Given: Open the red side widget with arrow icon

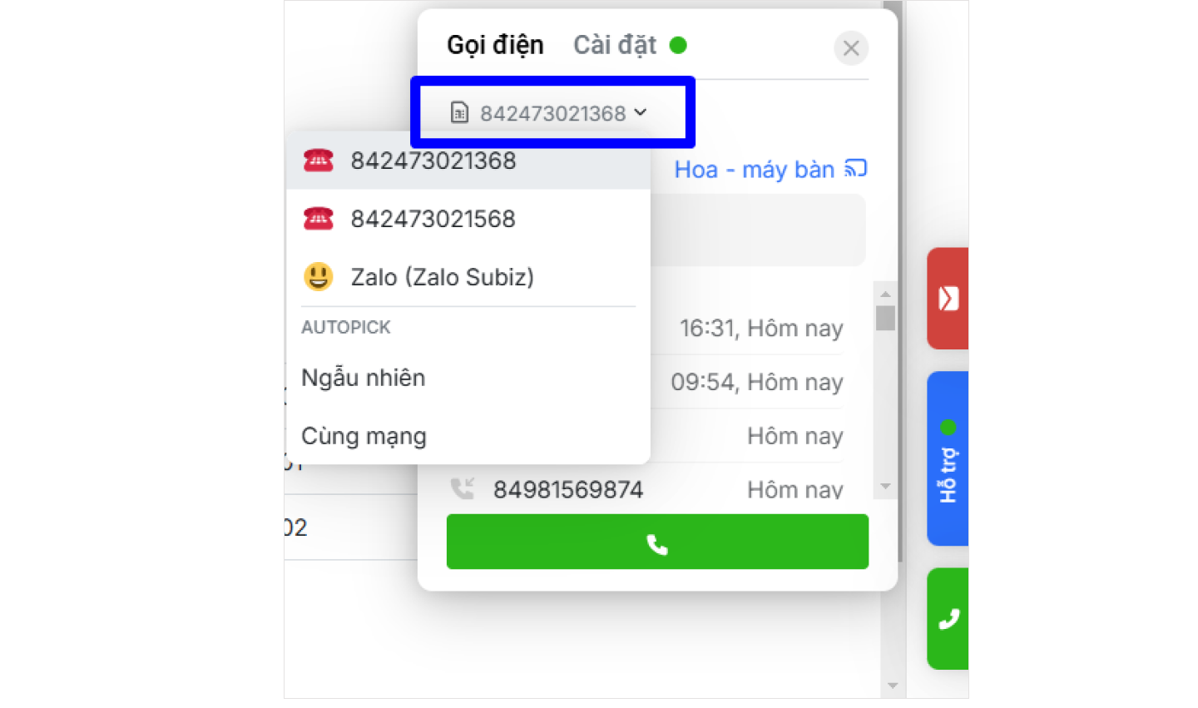Looking at the screenshot, I should pyautogui.click(x=948, y=298).
